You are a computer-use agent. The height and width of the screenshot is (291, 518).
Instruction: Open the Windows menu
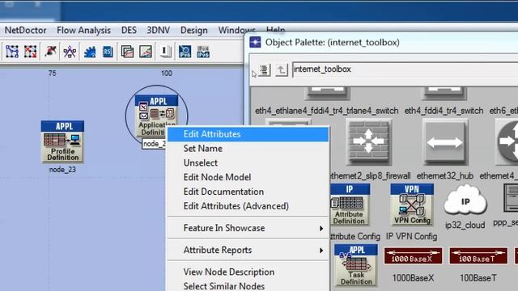tap(236, 31)
